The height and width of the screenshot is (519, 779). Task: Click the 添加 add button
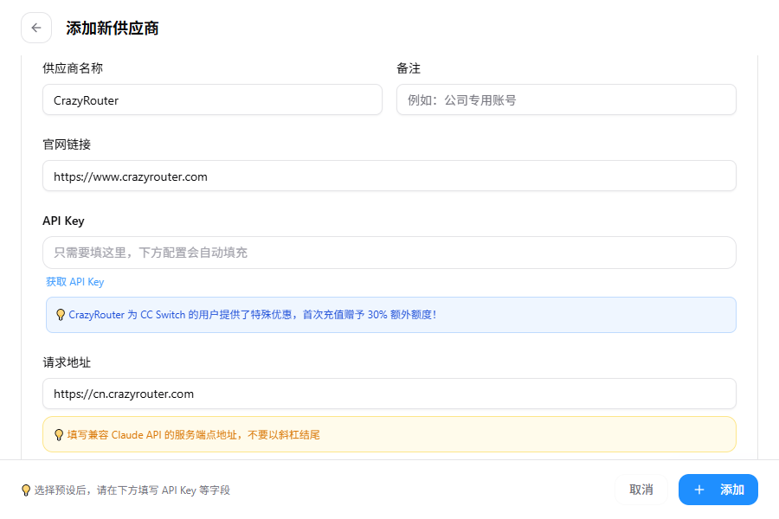pyautogui.click(x=718, y=490)
